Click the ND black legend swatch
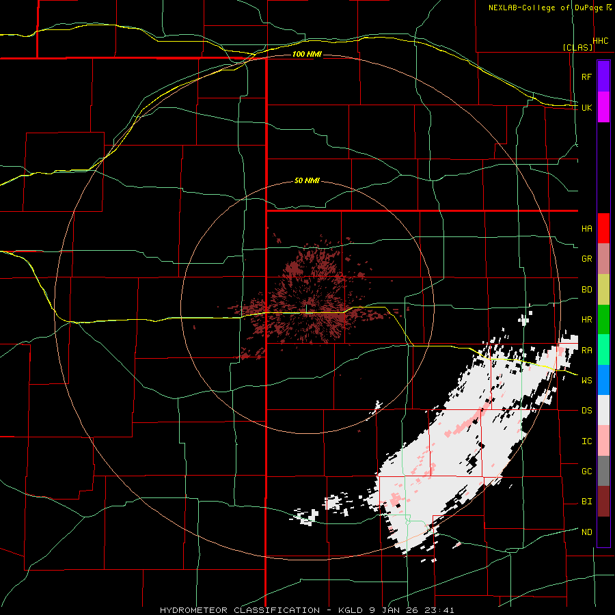Viewport: 615px width, 615px height. 603,532
